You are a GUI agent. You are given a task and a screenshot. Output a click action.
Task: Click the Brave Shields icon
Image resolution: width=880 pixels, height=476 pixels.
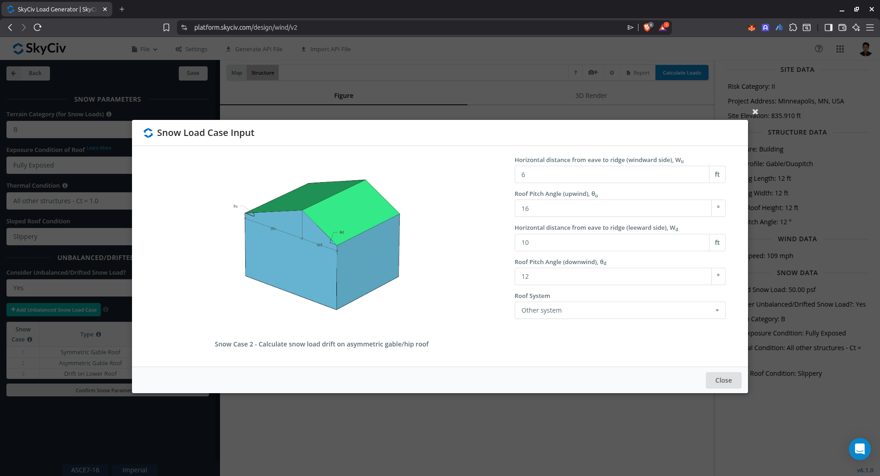pyautogui.click(x=647, y=27)
